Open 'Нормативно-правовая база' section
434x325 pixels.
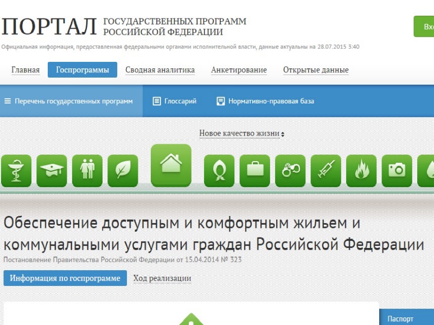tap(265, 101)
